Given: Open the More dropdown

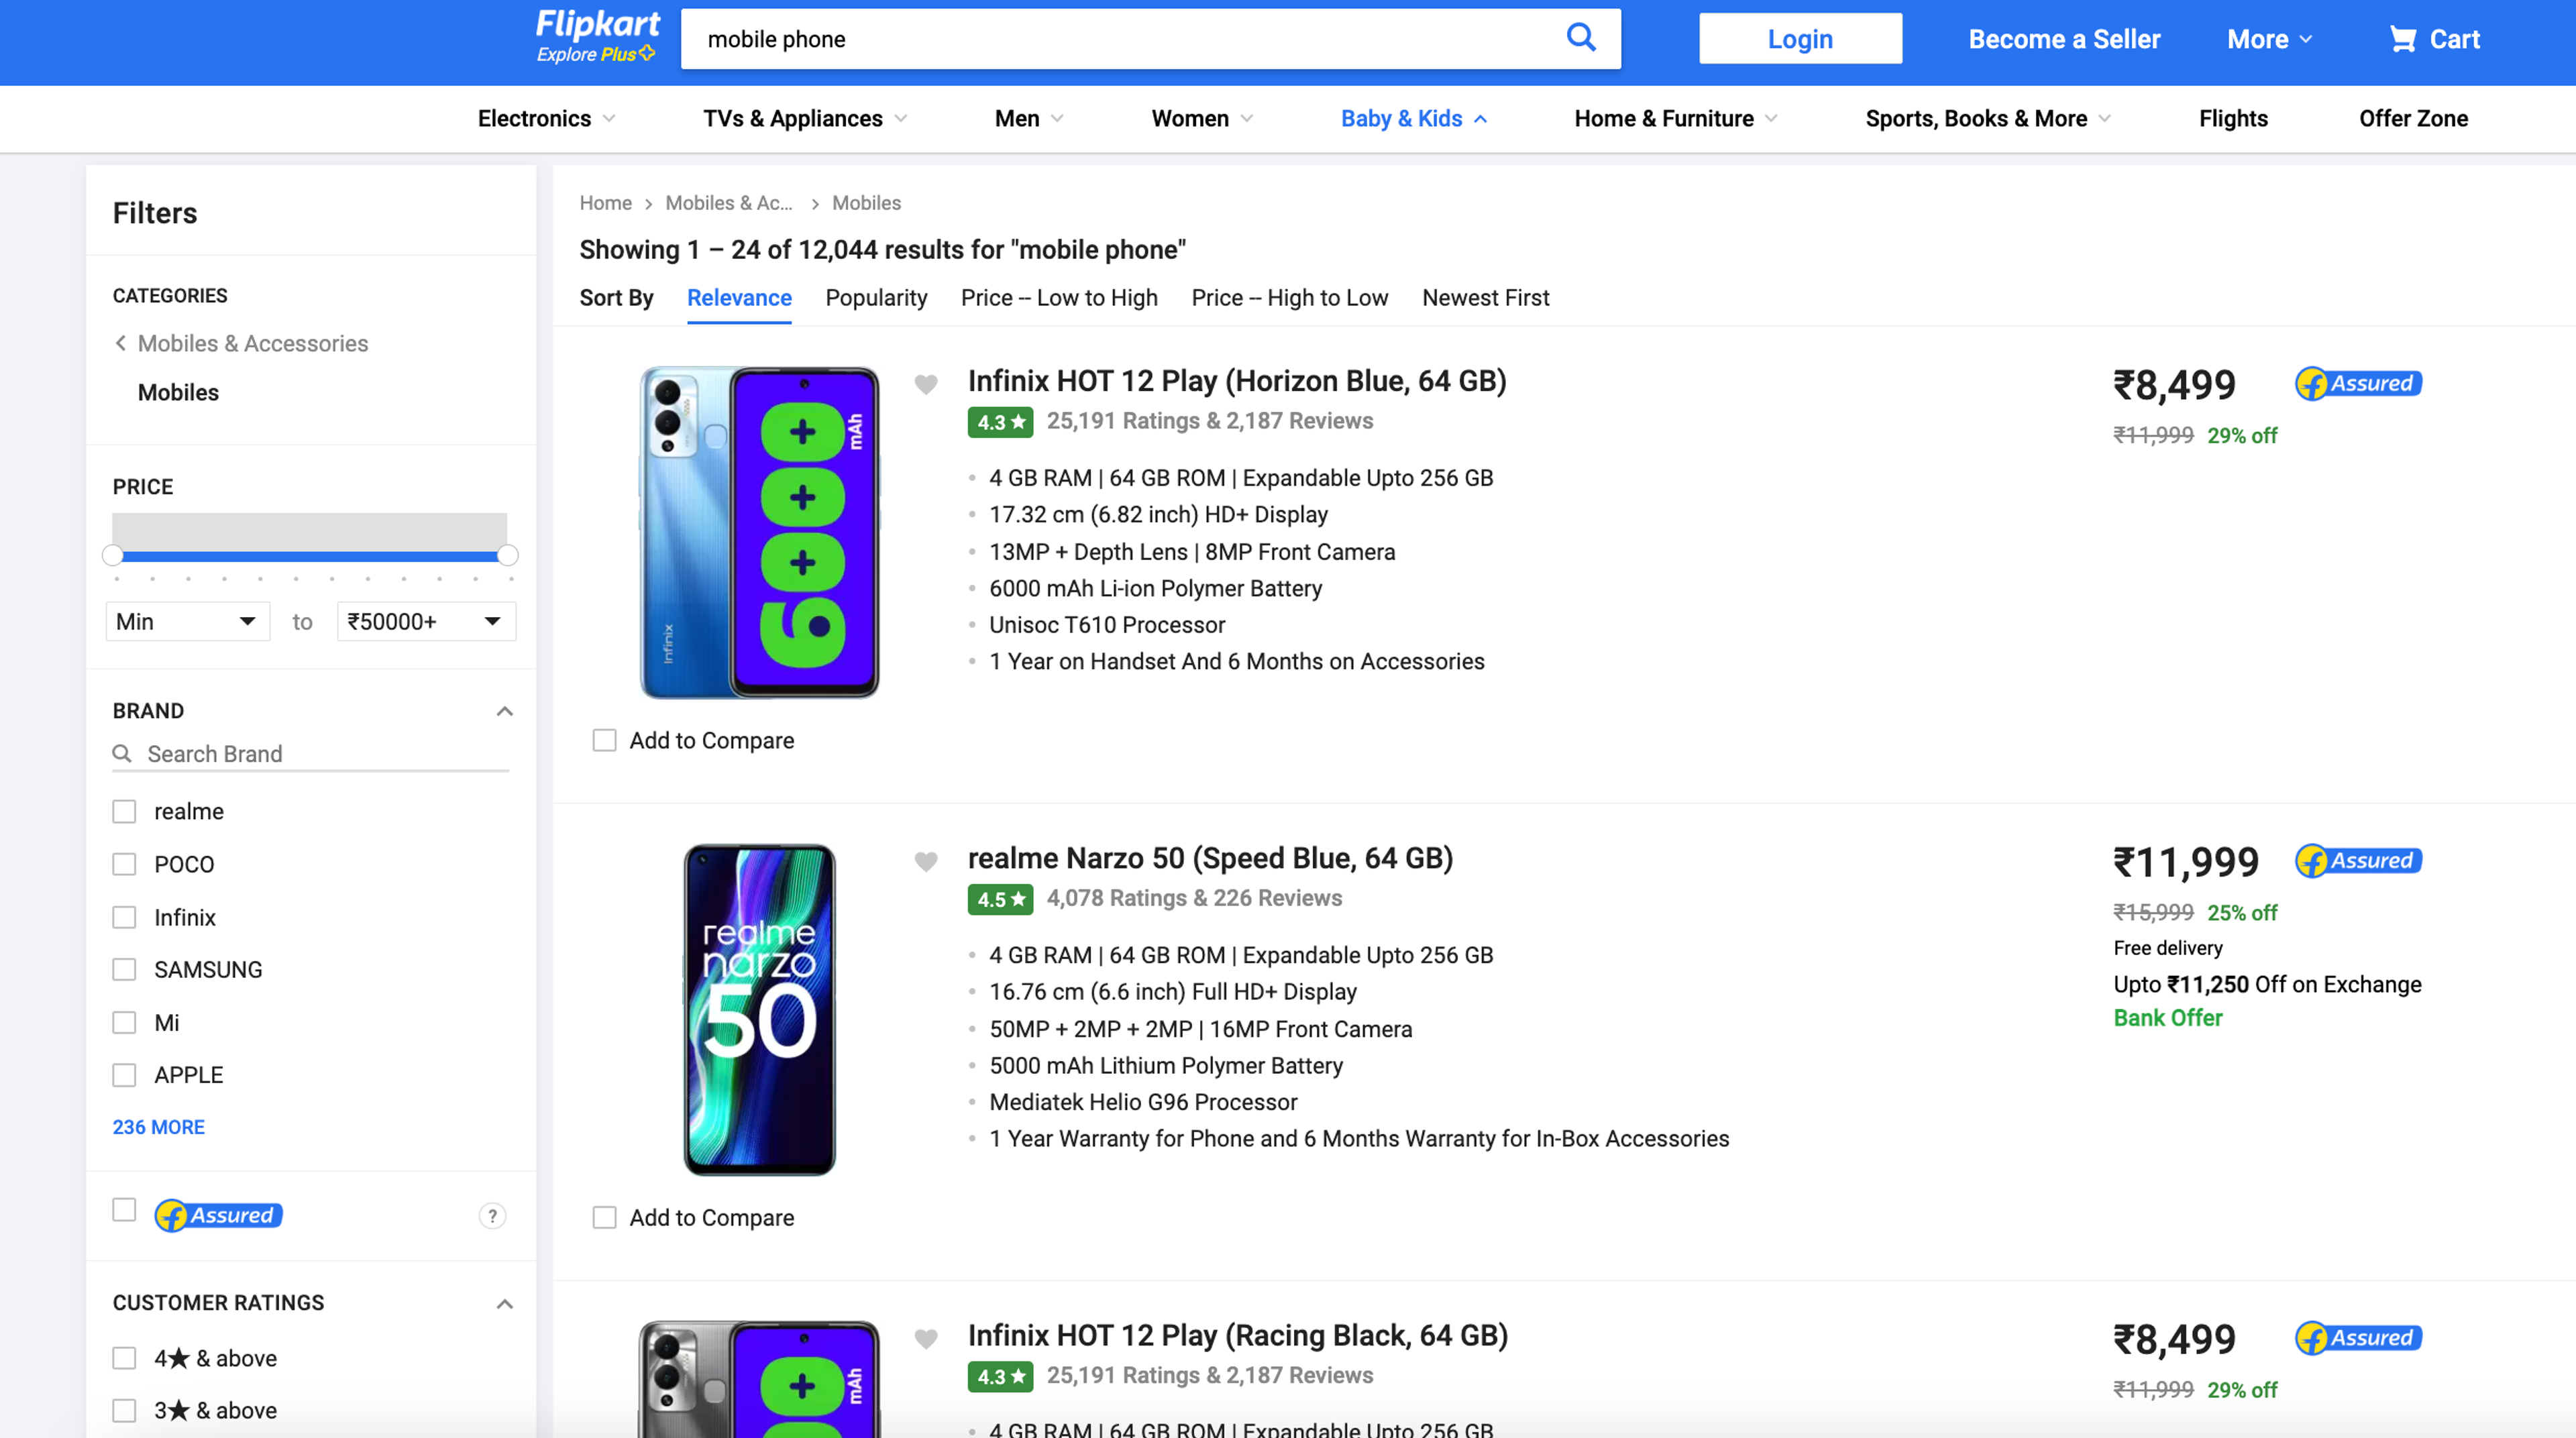Looking at the screenshot, I should tap(2268, 39).
